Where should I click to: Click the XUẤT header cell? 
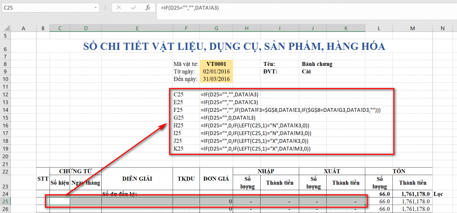(x=332, y=171)
